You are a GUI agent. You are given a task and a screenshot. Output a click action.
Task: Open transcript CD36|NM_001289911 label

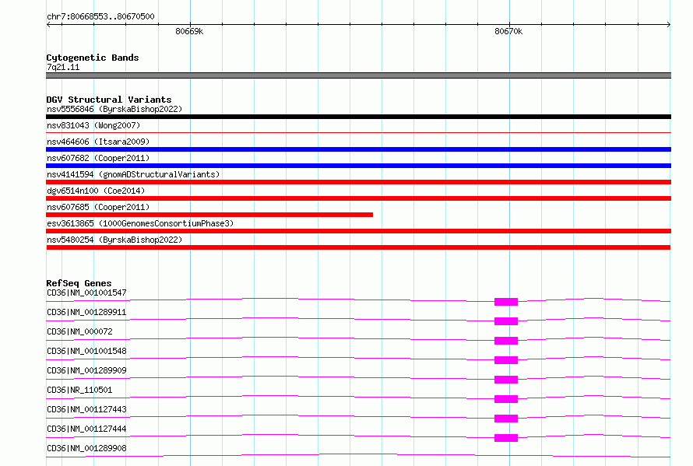point(86,312)
